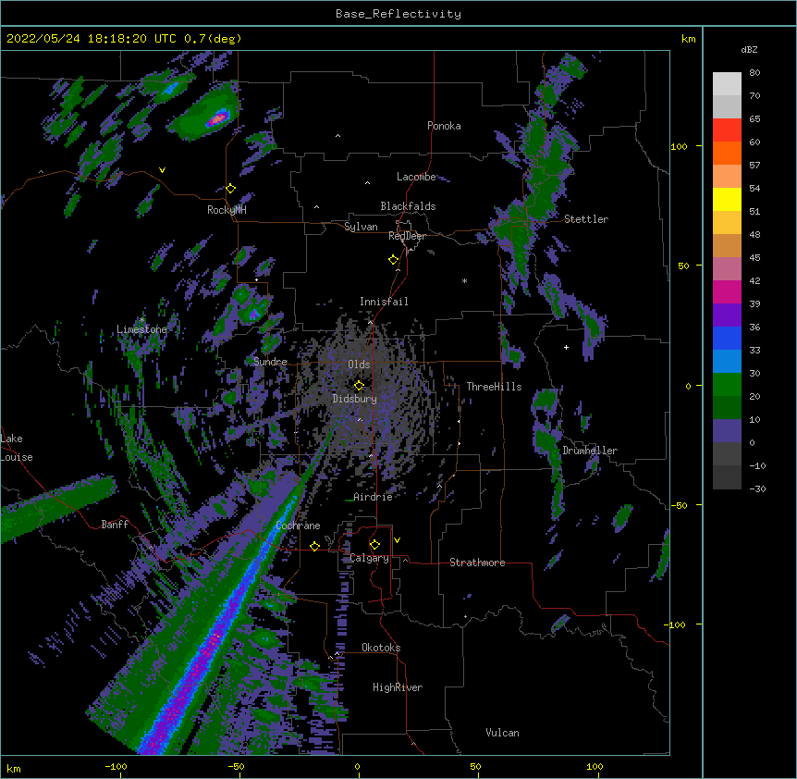Click the yellow diamond marker south of RedDeer

click(x=394, y=260)
